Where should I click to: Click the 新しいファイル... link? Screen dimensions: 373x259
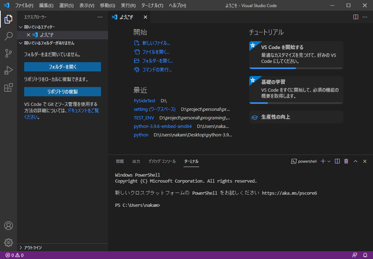coord(153,43)
